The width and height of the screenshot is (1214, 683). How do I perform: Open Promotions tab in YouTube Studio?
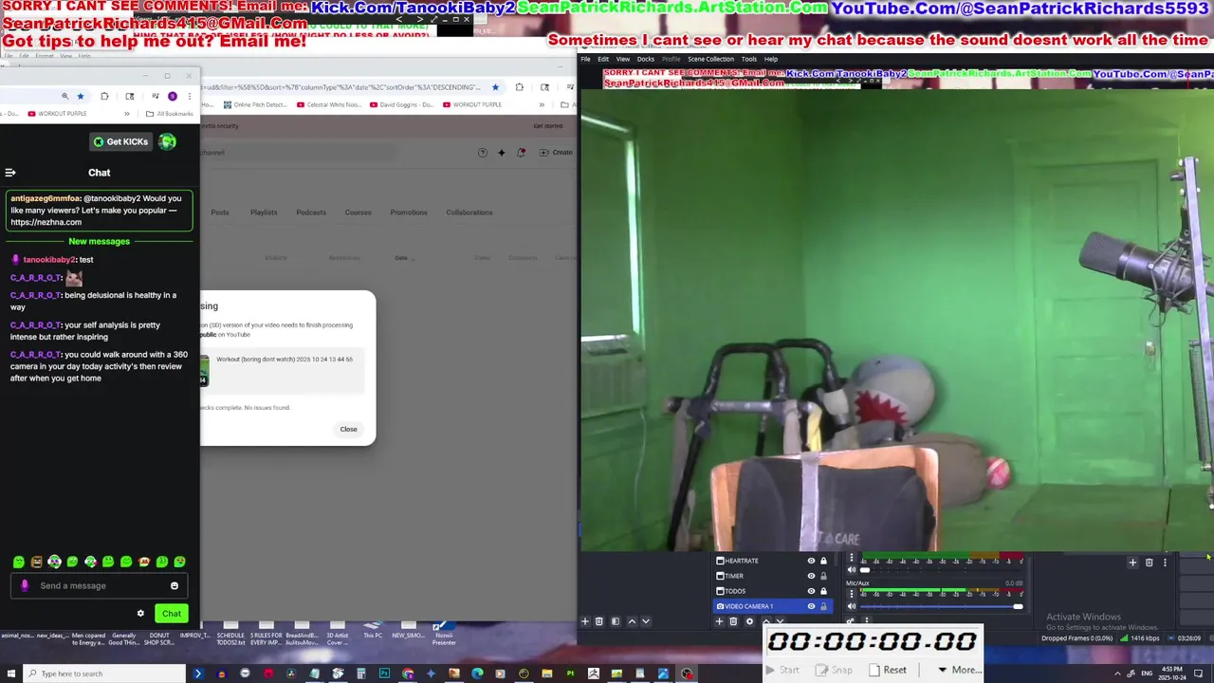(x=409, y=212)
